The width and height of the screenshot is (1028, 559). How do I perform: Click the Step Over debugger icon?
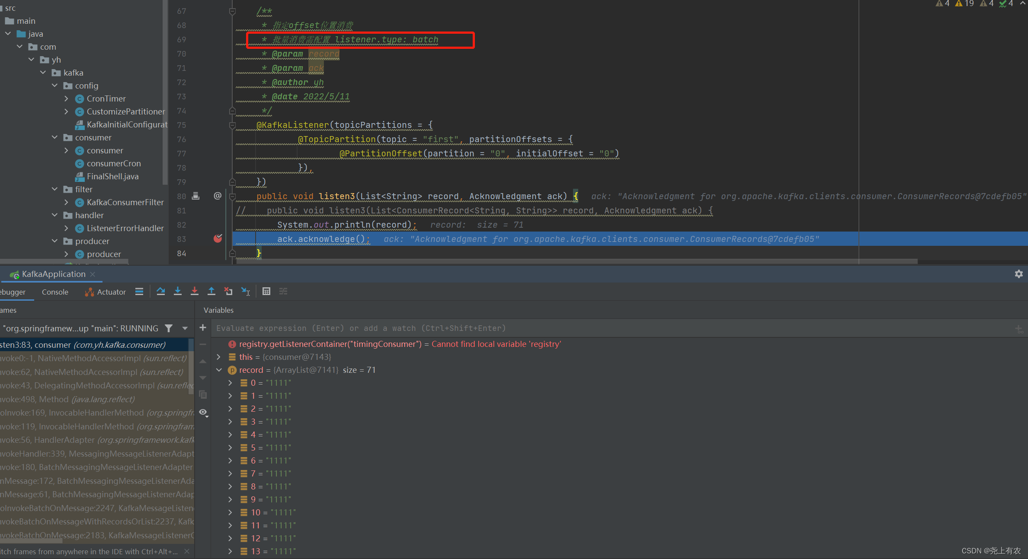click(160, 291)
